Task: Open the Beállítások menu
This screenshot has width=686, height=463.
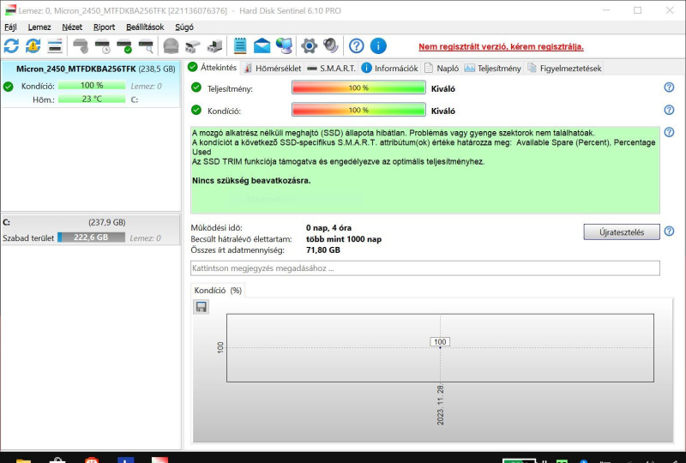Action: click(145, 27)
